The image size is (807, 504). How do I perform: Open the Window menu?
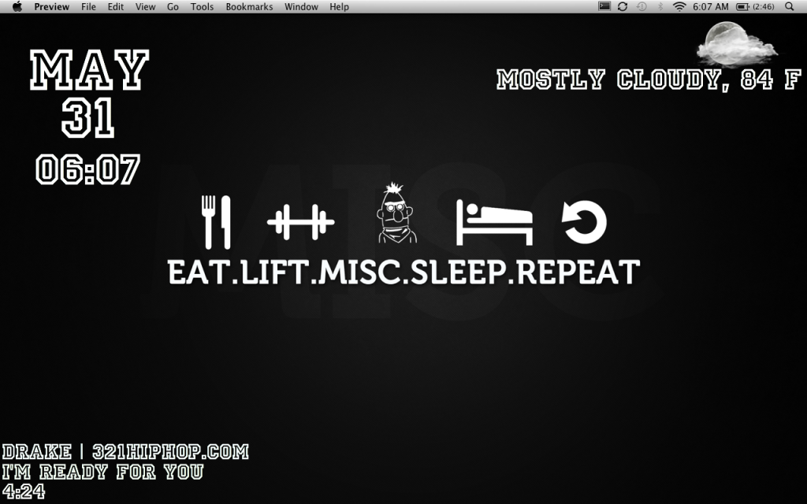pos(301,6)
